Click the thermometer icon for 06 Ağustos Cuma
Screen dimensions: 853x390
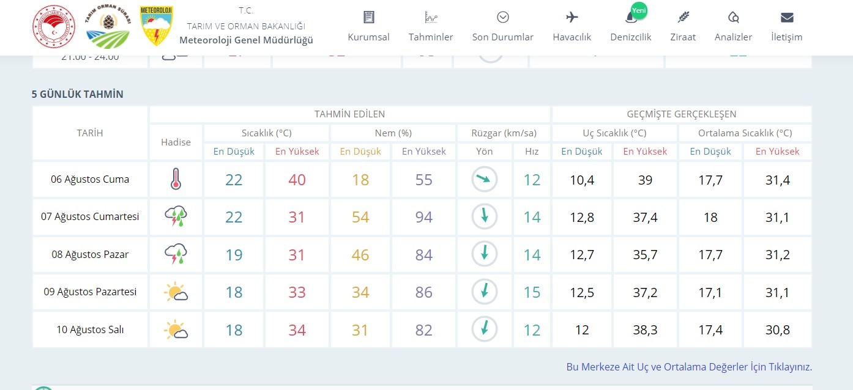click(176, 180)
